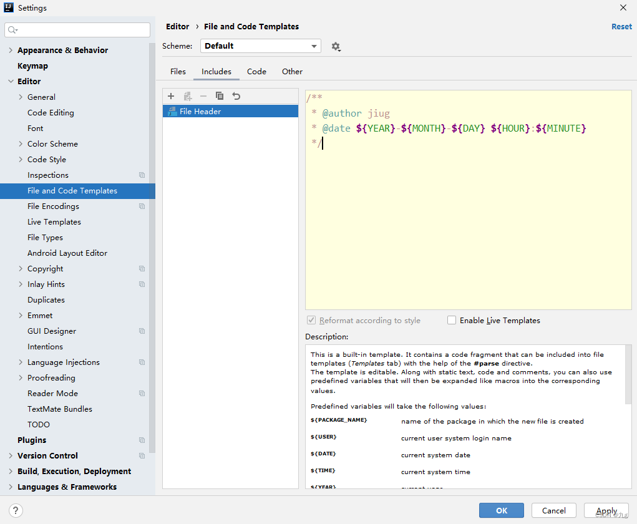Click project-level icon beside File Encodings

[x=142, y=206]
